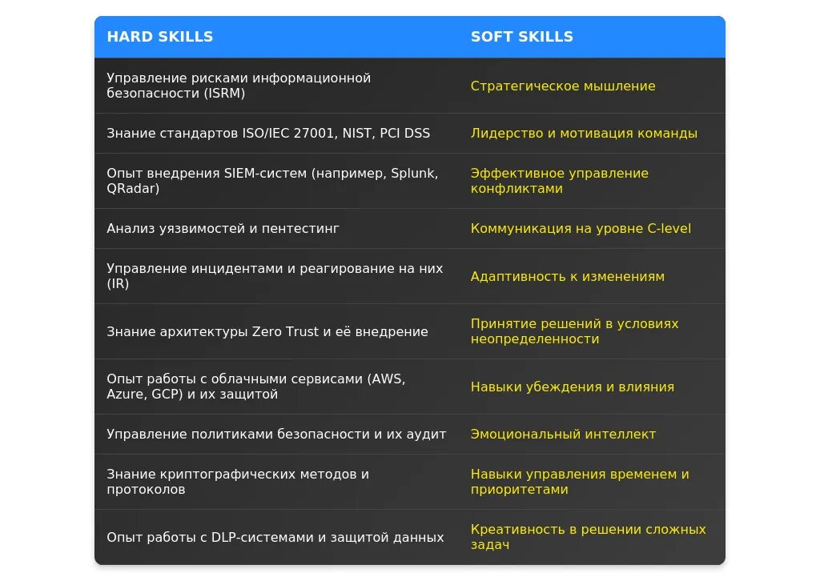Click the HARD SKILLS column header
The image size is (820, 581).
276,37
